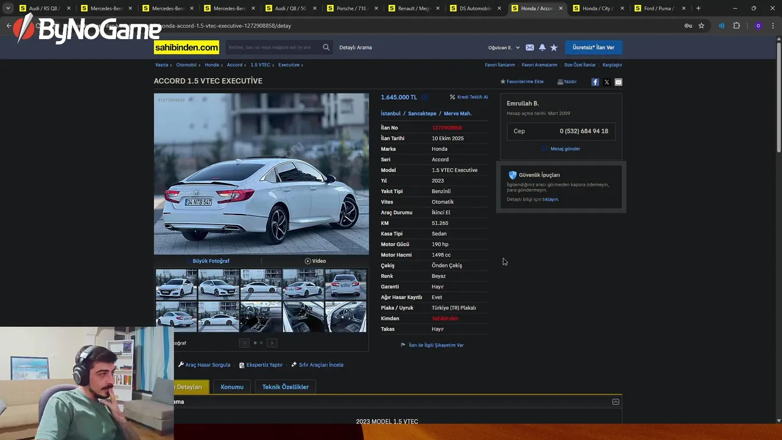Click seller name Emrullah B.

tap(522, 104)
